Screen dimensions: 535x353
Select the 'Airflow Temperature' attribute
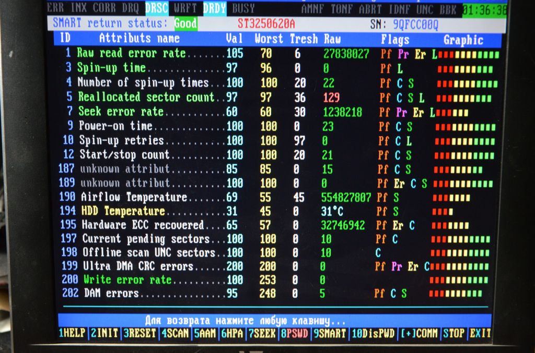point(134,197)
